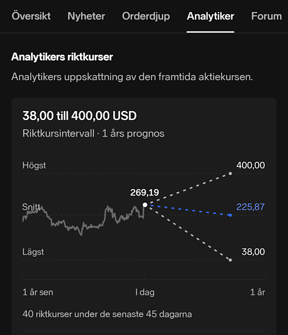Click the I dag marker on the timeline
The width and height of the screenshot is (288, 335).
145,292
